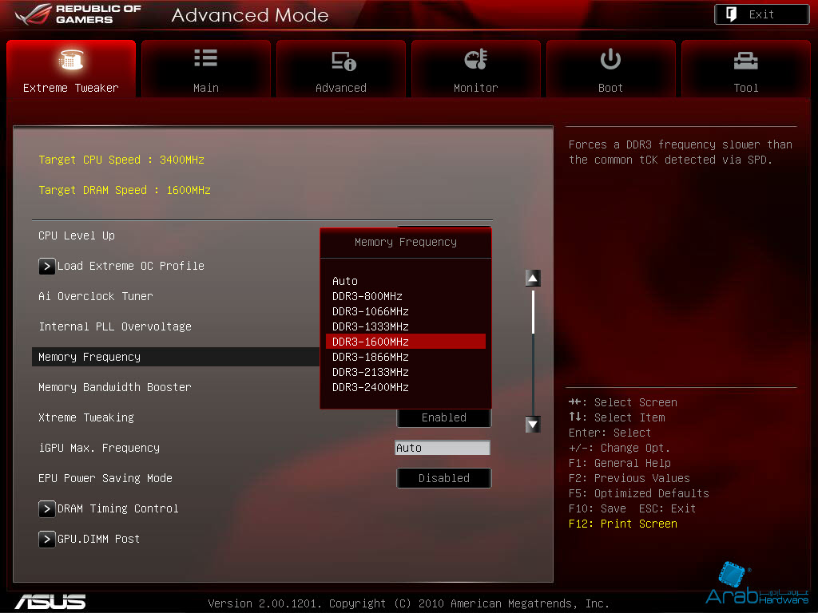Screen dimensions: 818x613
Task: Expand DRAM Timing Control arrow
Action: click(47, 508)
